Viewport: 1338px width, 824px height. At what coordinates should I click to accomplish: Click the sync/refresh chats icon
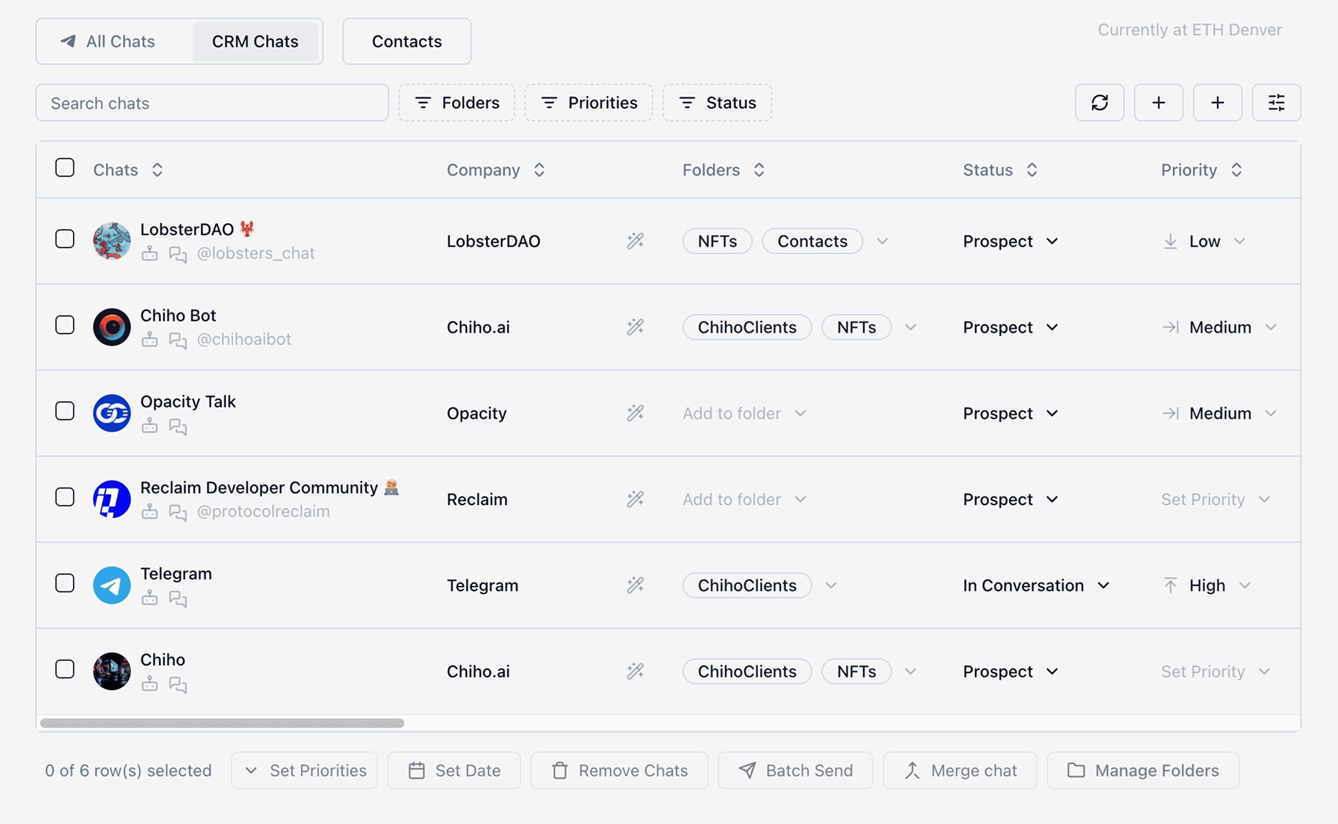(x=1099, y=103)
